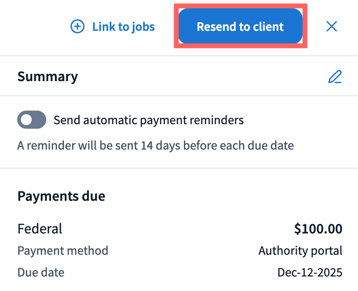Click the $100.00 amount
This screenshot has width=358, height=291.
coord(318,229)
